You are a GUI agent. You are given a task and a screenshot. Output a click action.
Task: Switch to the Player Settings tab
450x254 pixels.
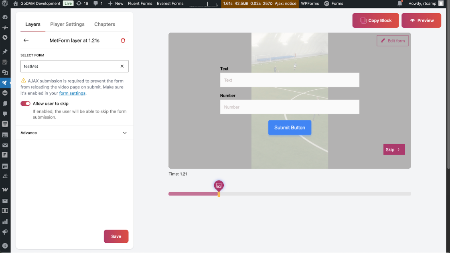click(67, 24)
